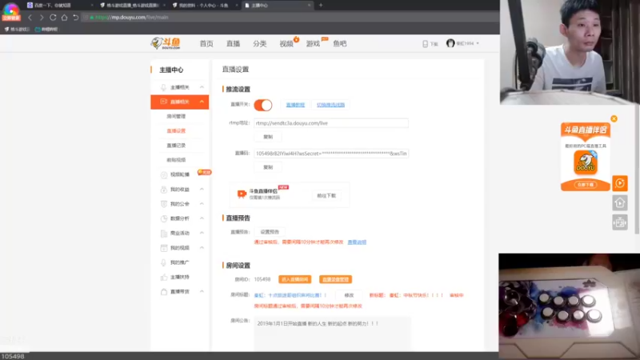Click microphone icon beside 主播相关
This screenshot has width=640, height=360.
pos(163,87)
